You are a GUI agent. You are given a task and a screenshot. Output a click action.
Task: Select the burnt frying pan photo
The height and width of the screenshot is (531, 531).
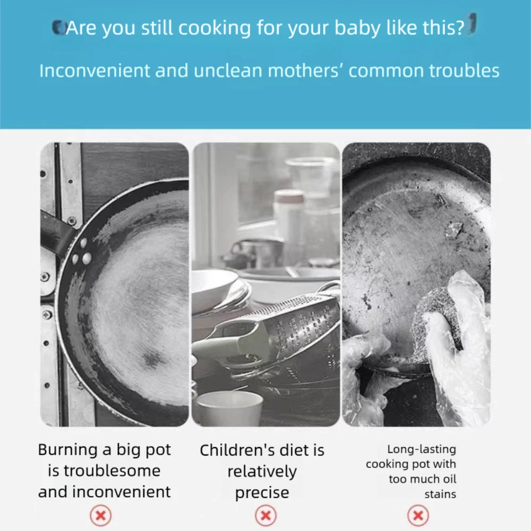click(x=115, y=284)
